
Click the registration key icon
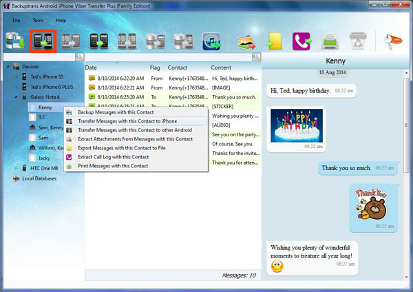coord(393,41)
